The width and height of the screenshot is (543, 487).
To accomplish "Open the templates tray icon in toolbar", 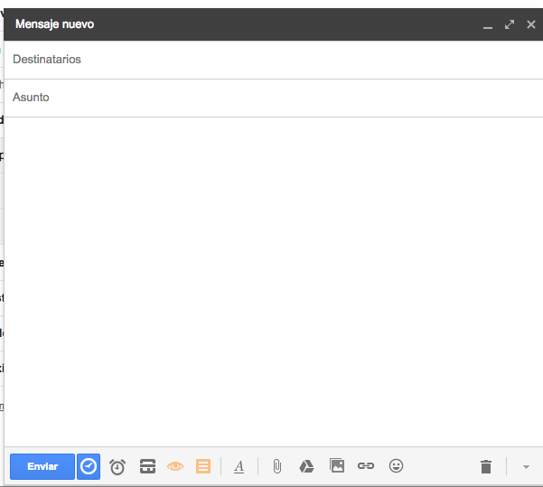I will [x=147, y=466].
